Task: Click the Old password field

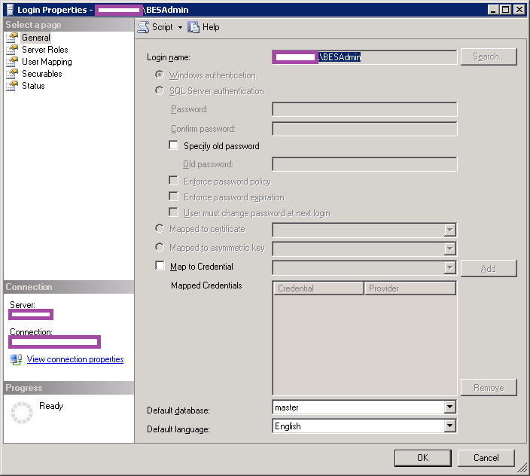Action: click(364, 164)
